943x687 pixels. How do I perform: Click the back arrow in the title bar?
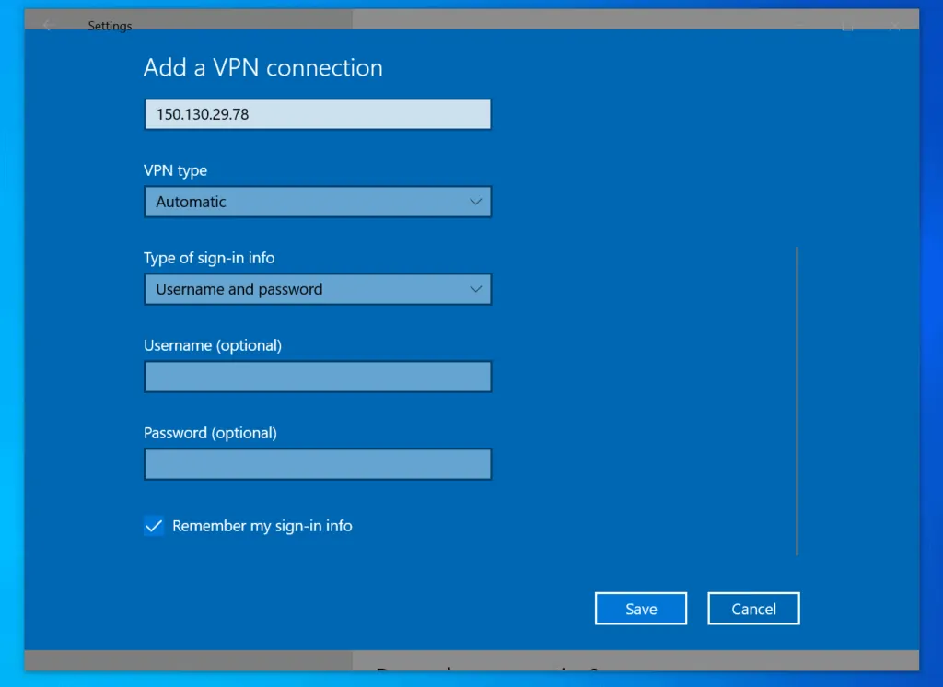(x=47, y=25)
